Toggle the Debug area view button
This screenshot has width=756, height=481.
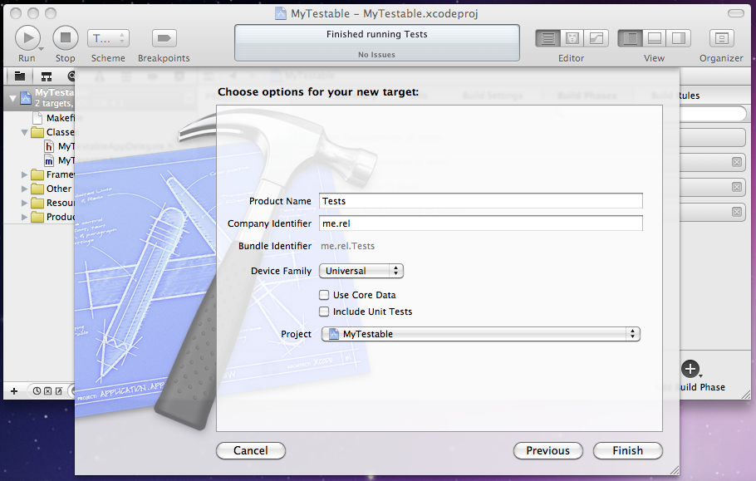pyautogui.click(x=655, y=38)
